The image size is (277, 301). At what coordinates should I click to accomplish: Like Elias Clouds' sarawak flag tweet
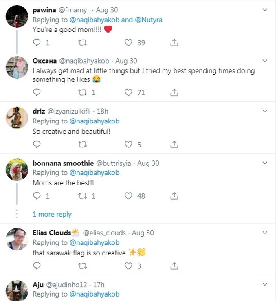[129, 266]
